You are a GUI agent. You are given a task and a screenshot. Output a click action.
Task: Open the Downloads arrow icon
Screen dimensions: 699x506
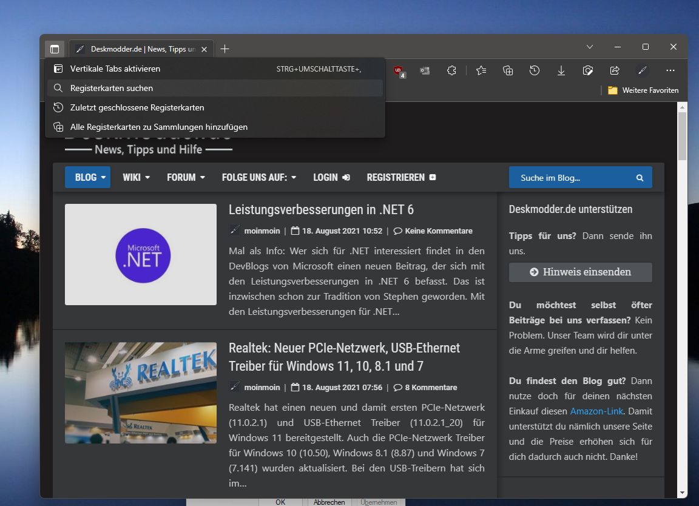(561, 70)
